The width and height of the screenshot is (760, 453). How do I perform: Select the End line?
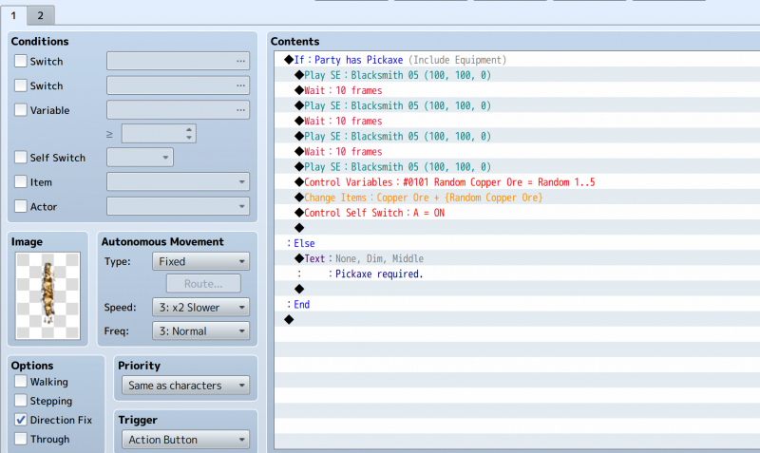(x=517, y=304)
